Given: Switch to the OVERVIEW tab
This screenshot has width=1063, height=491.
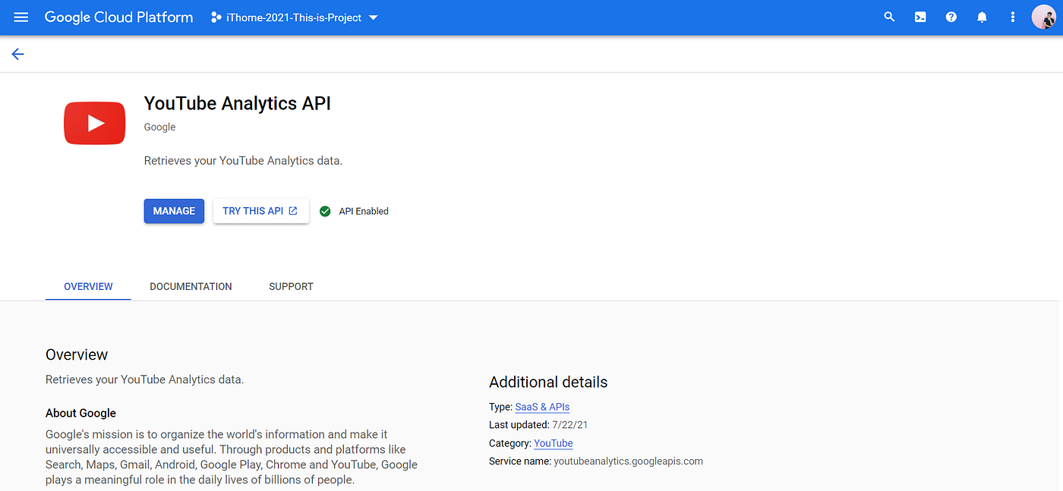Looking at the screenshot, I should (88, 286).
